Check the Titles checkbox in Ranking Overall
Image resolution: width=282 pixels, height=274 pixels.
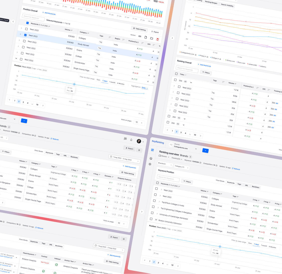click(x=176, y=74)
